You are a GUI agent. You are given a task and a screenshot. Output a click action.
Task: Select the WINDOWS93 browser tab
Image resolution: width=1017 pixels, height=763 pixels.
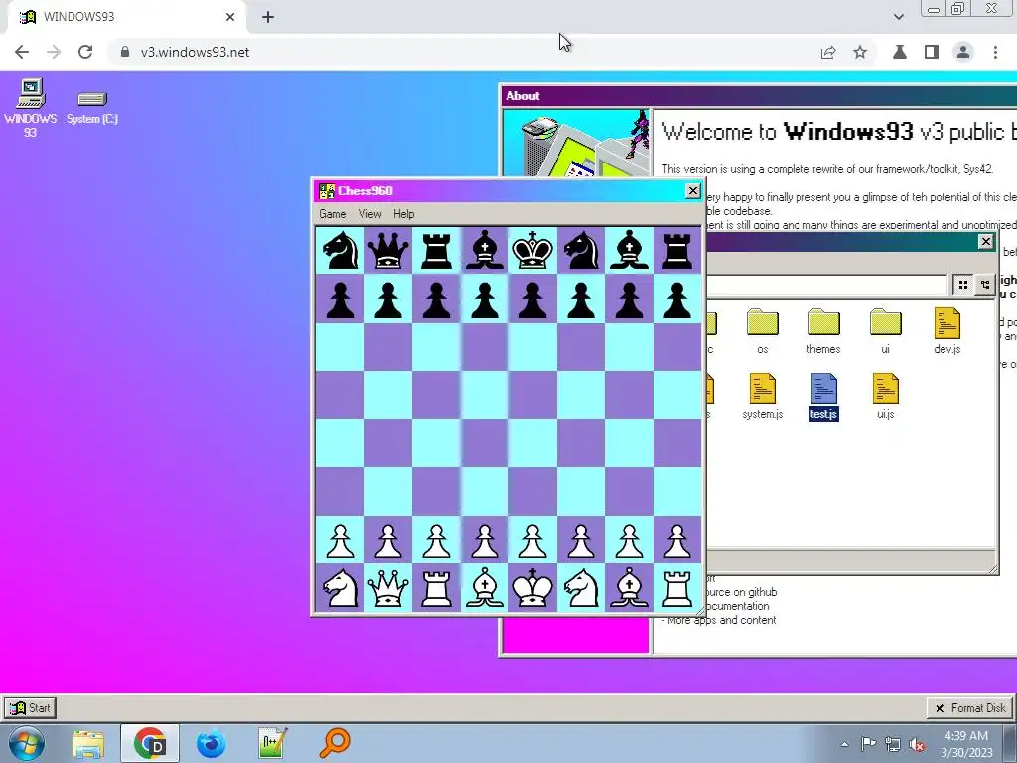[x=128, y=17]
